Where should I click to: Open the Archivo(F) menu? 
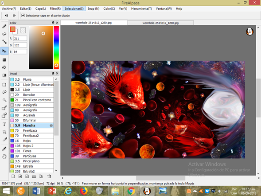[x=9, y=9]
